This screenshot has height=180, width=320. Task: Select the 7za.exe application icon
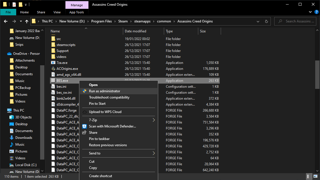[x=53, y=63]
